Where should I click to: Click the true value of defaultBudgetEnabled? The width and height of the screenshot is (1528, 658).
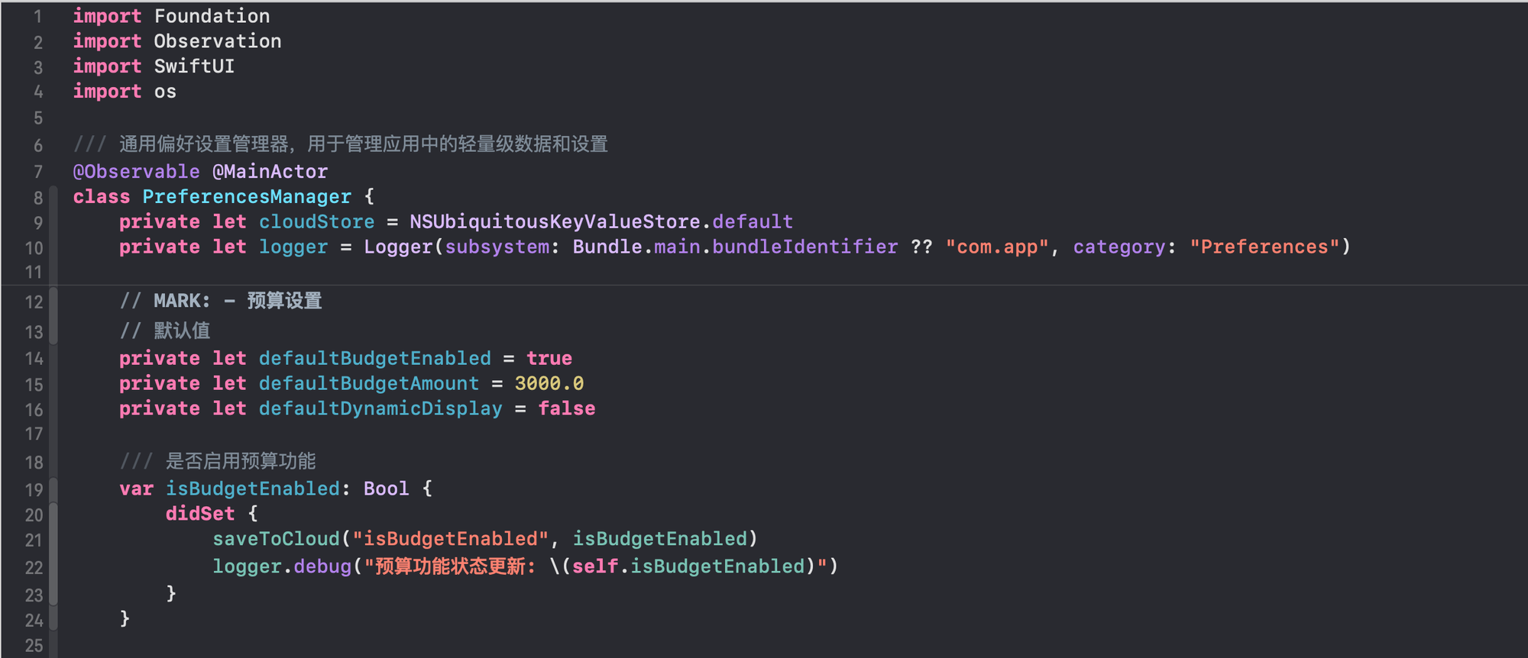549,359
